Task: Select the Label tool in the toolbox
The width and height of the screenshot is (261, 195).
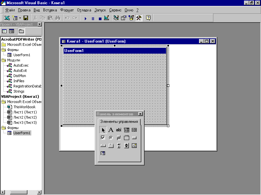Action: coord(111,130)
